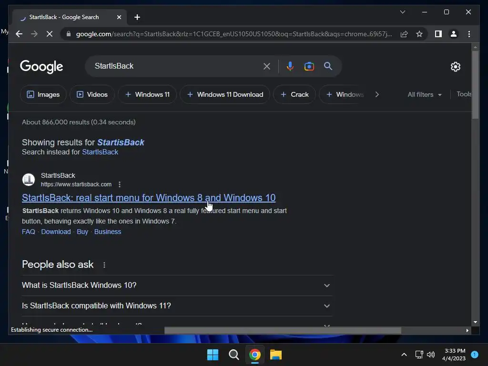Open result options three-dot icon
This screenshot has height=366, width=488.
click(x=120, y=184)
